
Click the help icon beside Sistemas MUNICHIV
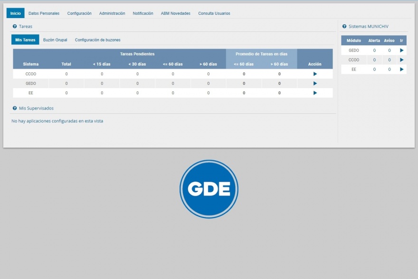[x=344, y=26]
